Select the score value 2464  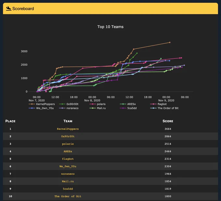pyautogui.click(x=168, y=151)
